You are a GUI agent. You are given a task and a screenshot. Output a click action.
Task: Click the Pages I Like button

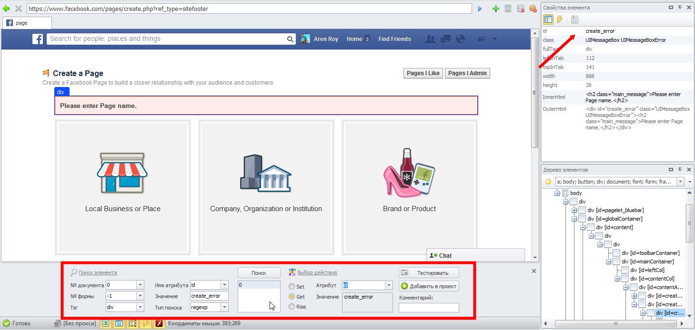(423, 73)
